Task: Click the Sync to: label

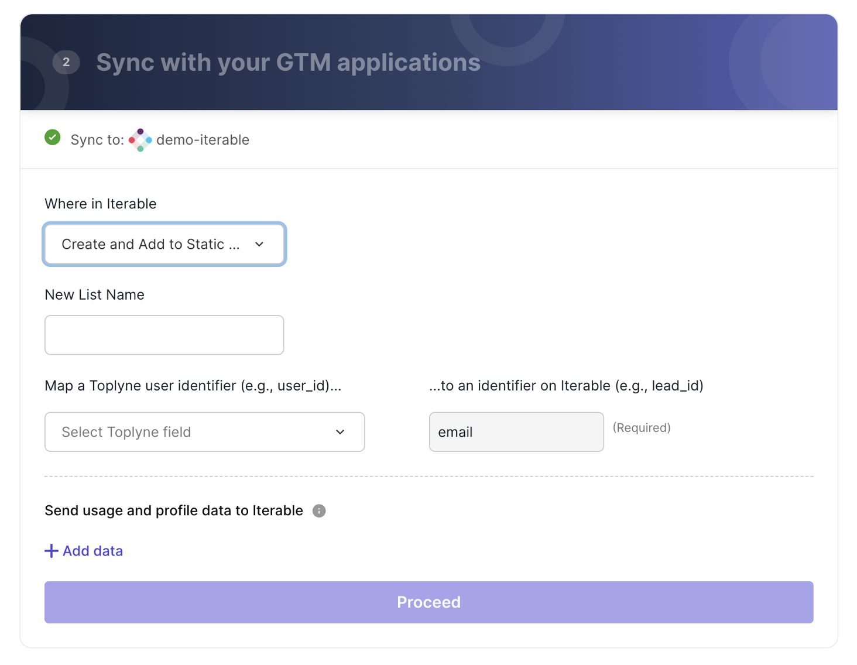Action: click(x=97, y=140)
